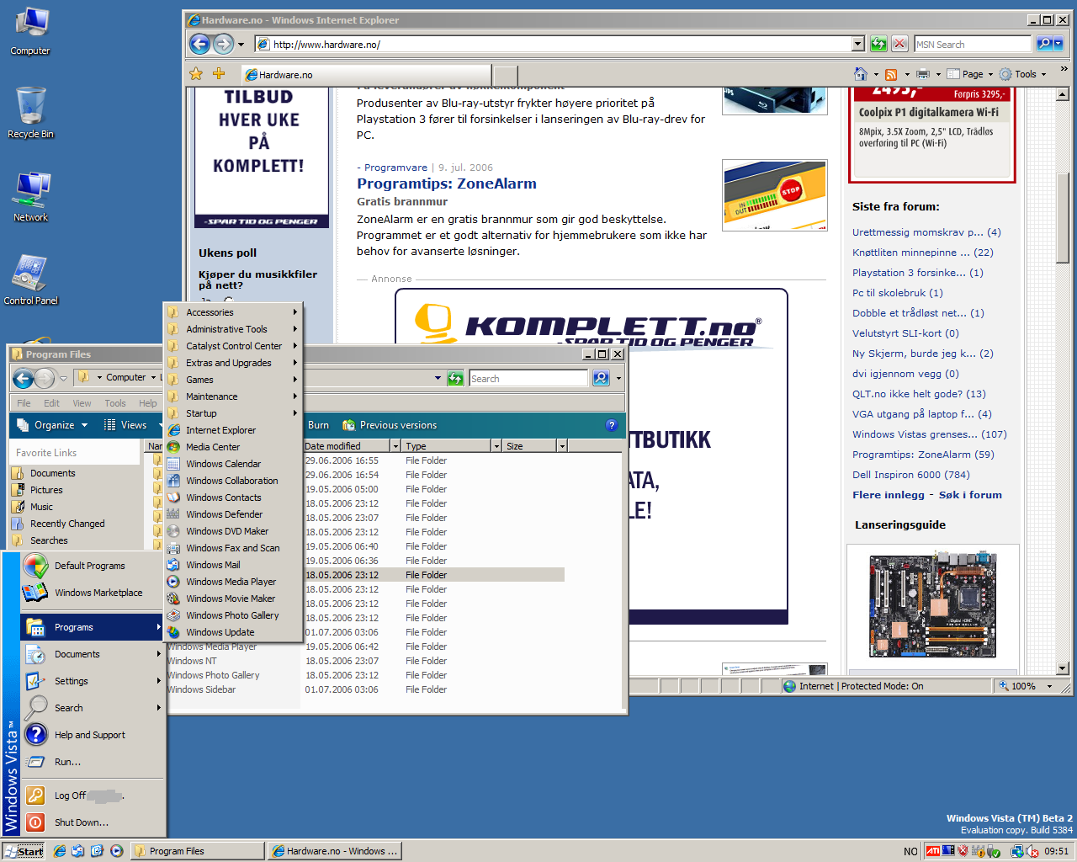The height and width of the screenshot is (862, 1077).
Task: Click the green Refresh icon in Internet Explorer
Action: pos(878,44)
